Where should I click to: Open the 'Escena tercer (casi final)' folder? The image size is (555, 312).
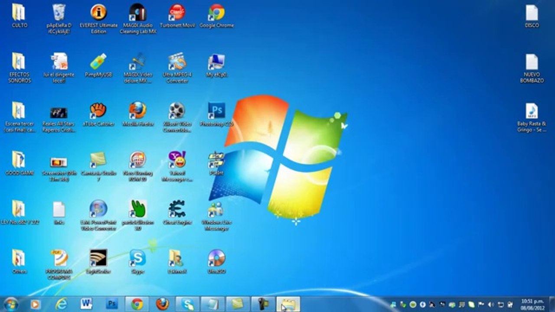click(19, 117)
